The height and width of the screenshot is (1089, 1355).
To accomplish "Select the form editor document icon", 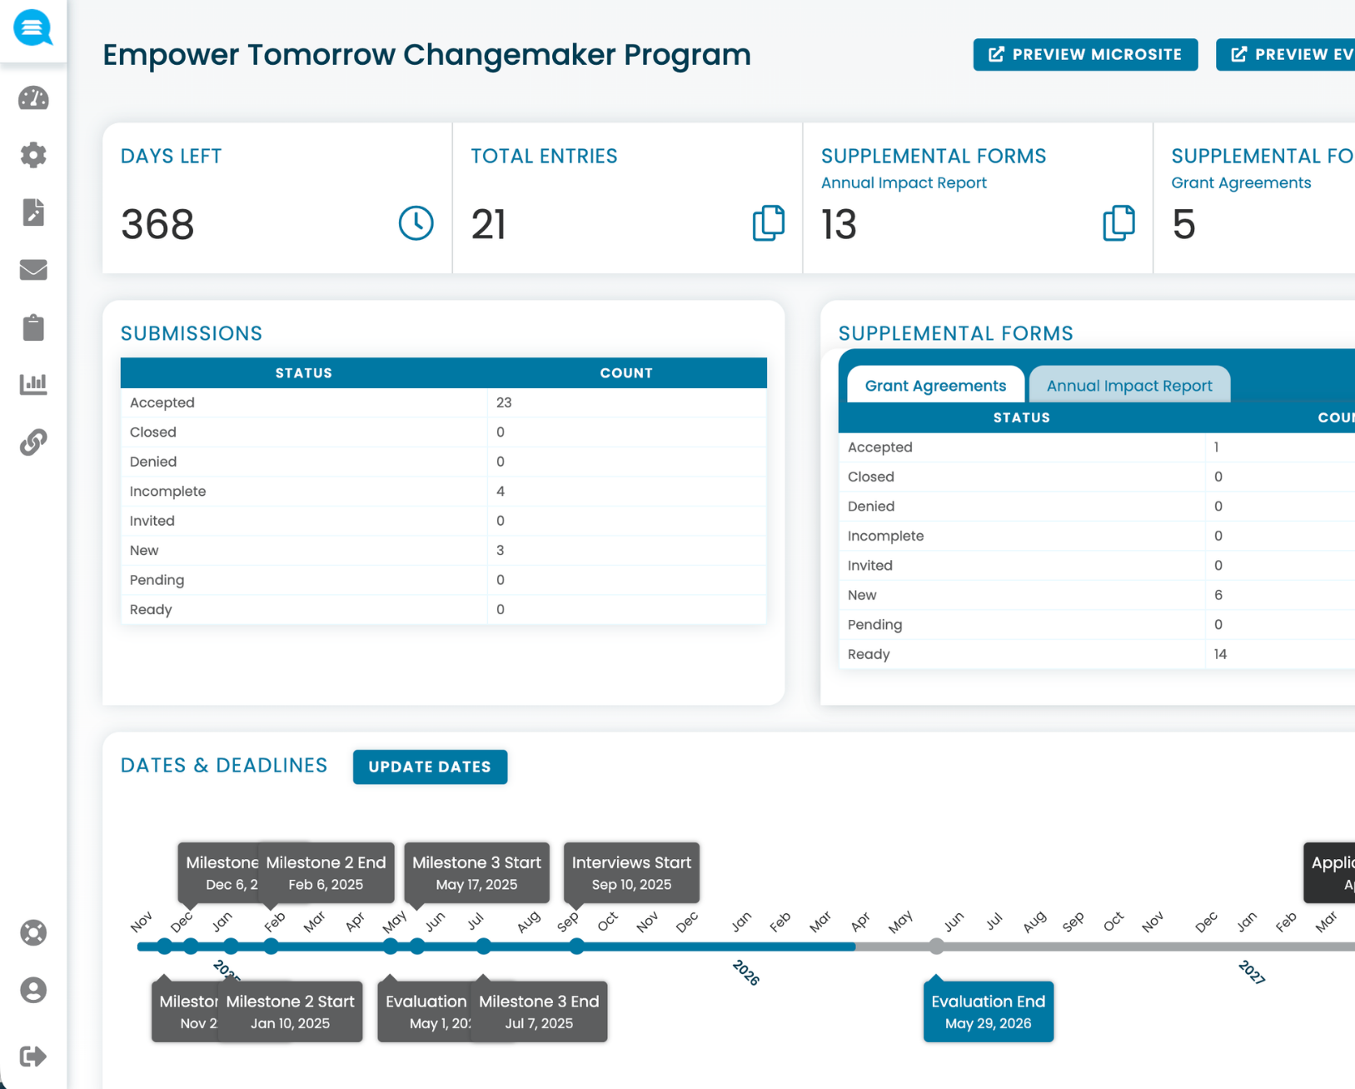I will click(32, 212).
